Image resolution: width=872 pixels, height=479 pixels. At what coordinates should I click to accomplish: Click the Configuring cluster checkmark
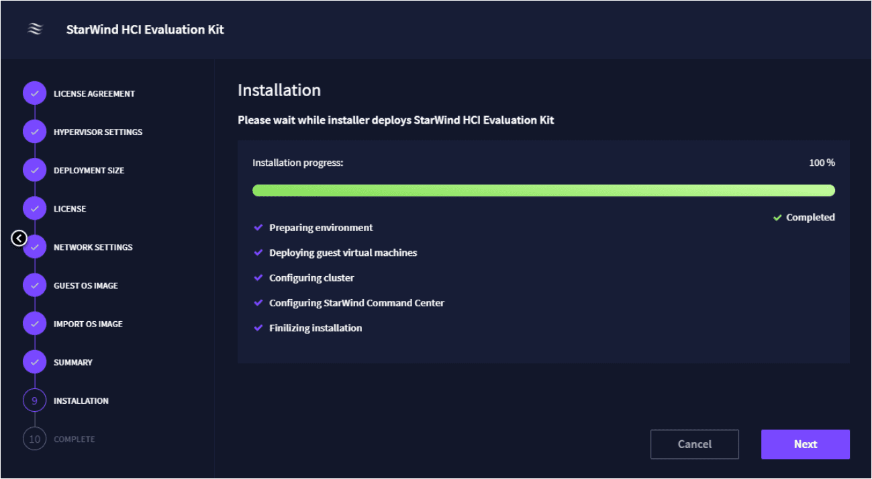[x=258, y=278]
